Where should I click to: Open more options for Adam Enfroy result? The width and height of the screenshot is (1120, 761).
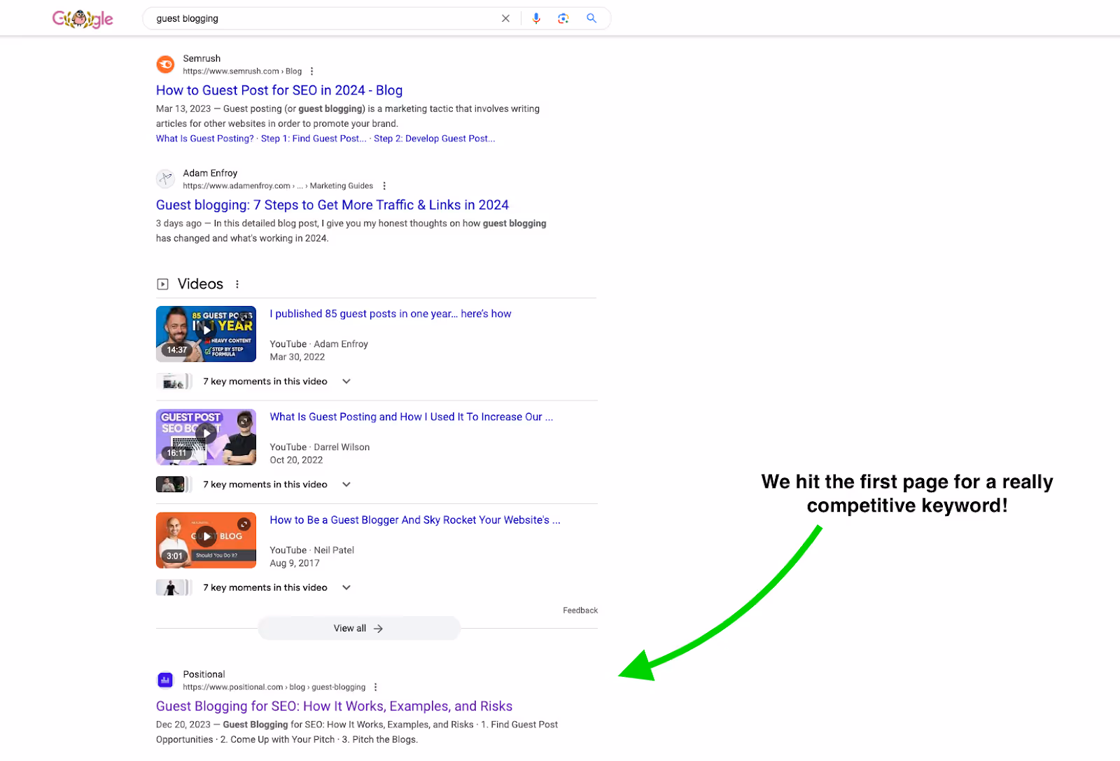(x=384, y=186)
